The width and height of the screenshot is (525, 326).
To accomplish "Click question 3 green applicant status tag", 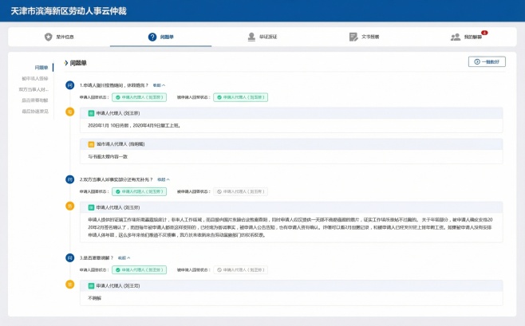I will tap(140, 270).
